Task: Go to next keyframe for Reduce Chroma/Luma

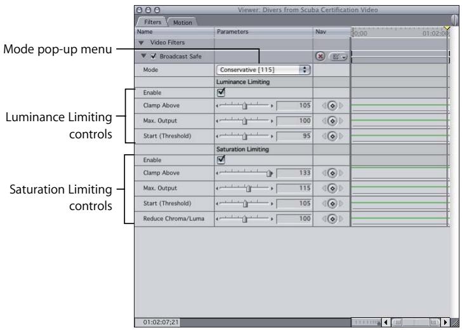Action: (341, 219)
